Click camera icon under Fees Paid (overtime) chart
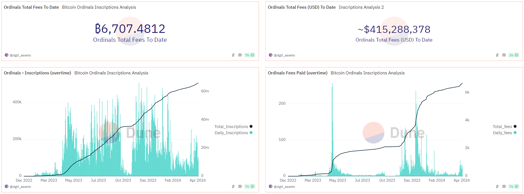The image size is (524, 194). click(x=504, y=186)
